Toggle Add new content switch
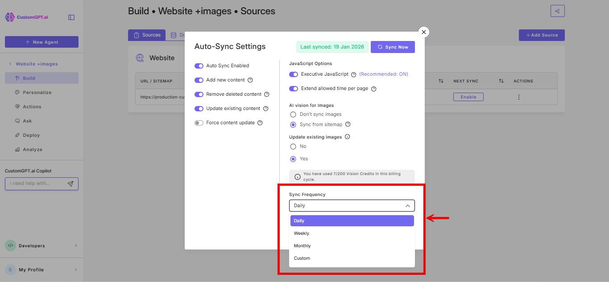This screenshot has height=282, width=609. pos(199,80)
